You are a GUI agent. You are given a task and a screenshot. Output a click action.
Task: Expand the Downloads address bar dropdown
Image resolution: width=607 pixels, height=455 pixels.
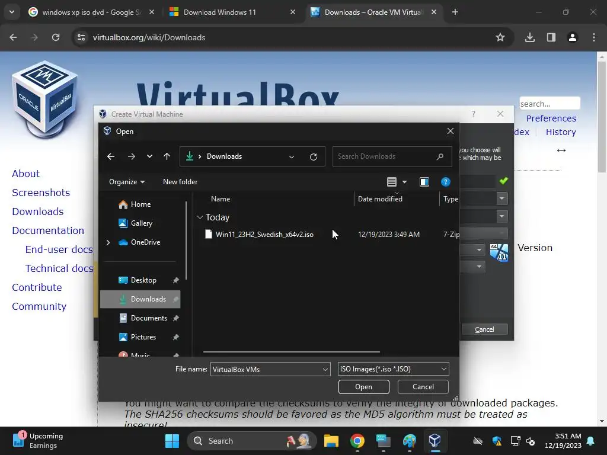(292, 156)
